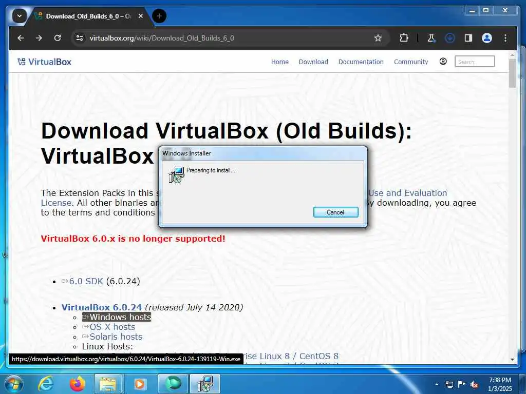This screenshot has height=394, width=526.
Task: Open the muted volume tray icon
Action: (474, 384)
